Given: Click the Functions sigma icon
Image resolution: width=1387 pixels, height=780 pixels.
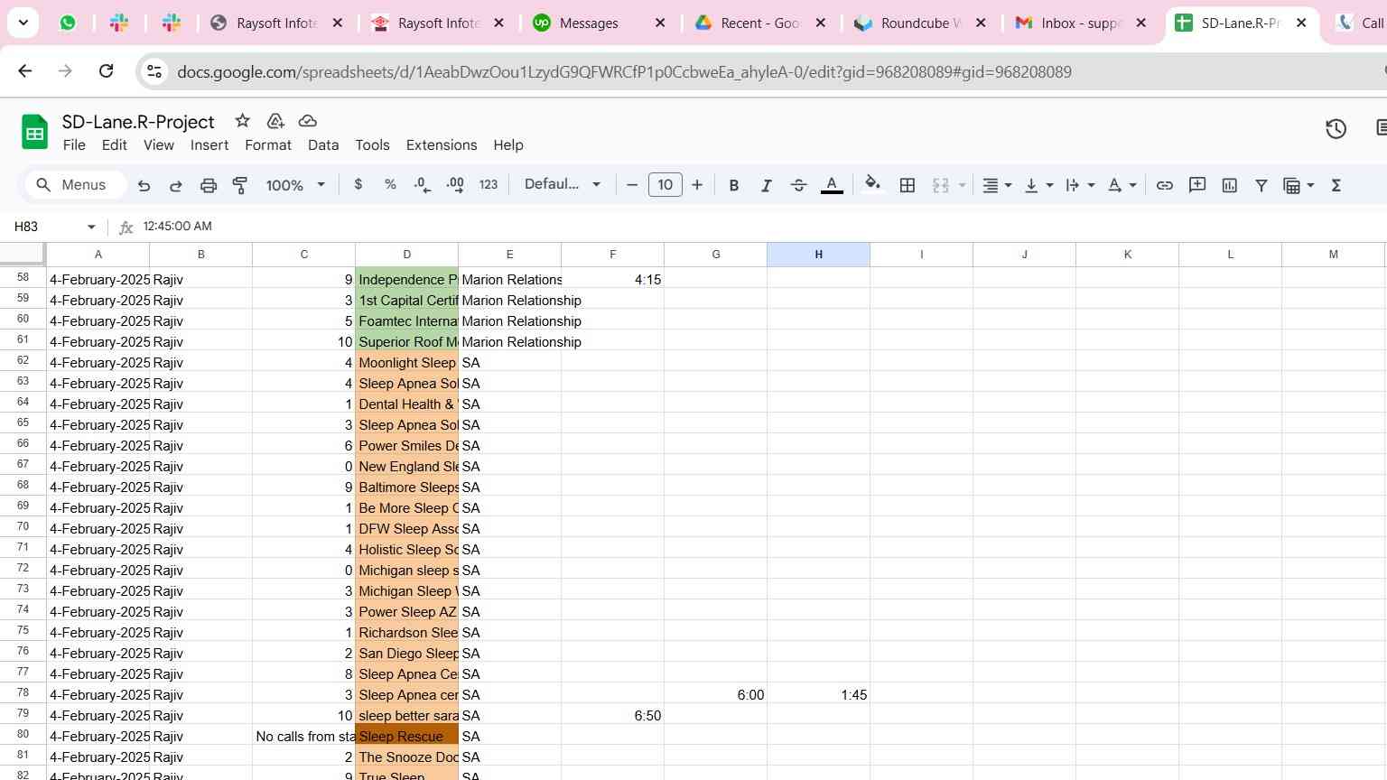Looking at the screenshot, I should (x=1336, y=185).
